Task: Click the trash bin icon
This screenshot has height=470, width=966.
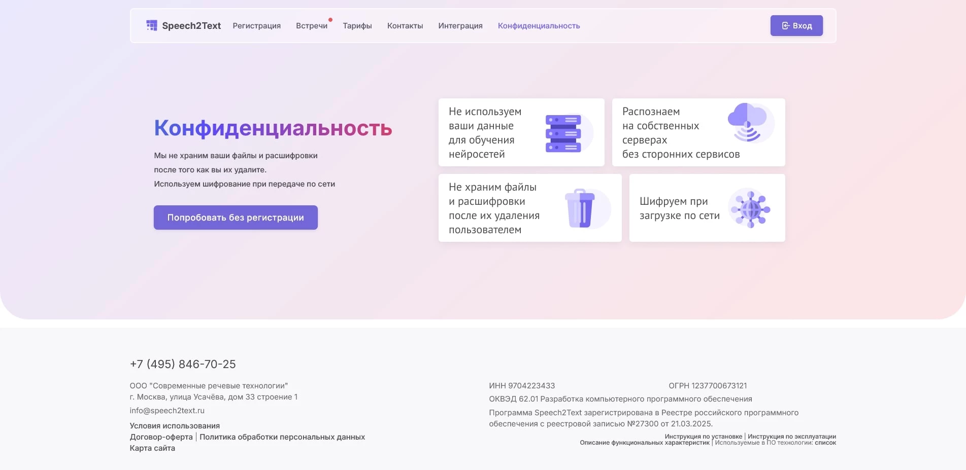Action: [x=580, y=208]
